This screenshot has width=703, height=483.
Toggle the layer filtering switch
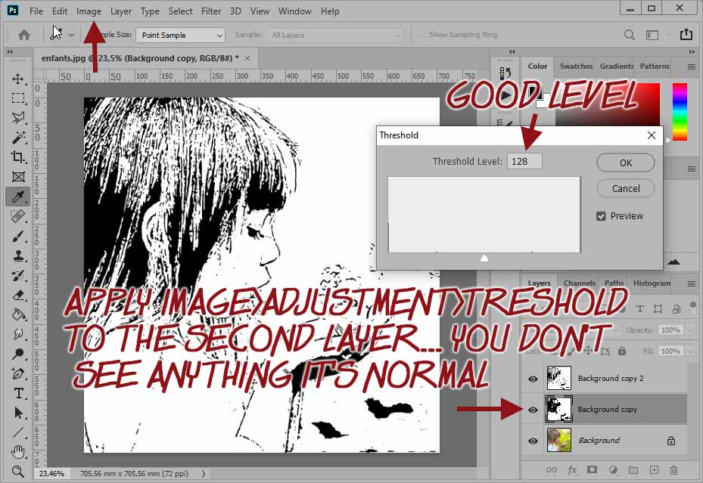(693, 307)
